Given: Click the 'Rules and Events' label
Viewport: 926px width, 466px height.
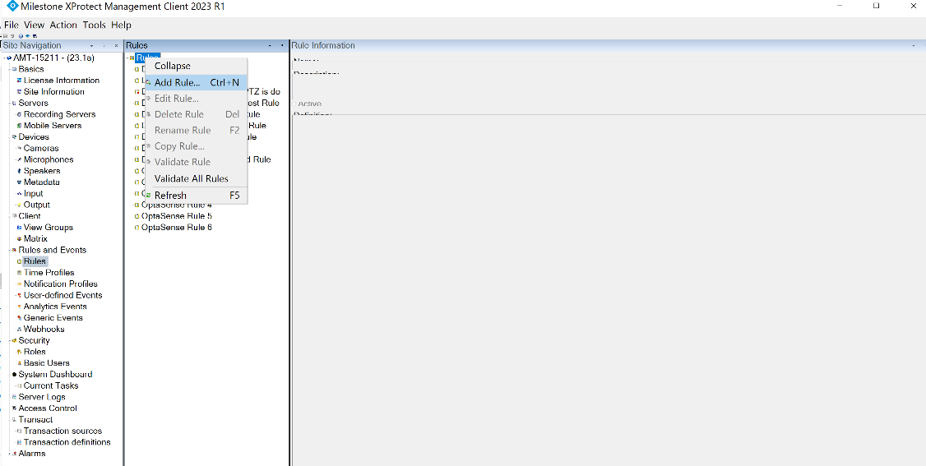Looking at the screenshot, I should click(x=52, y=250).
